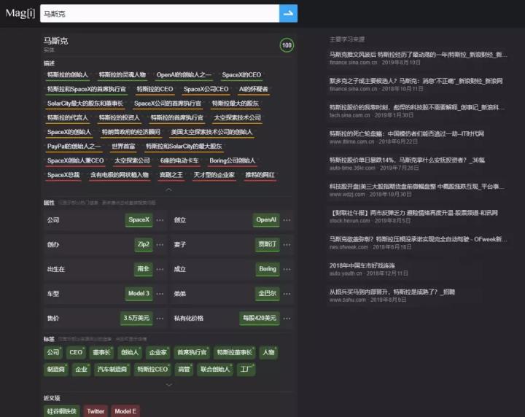Click description 世界首富
This screenshot has height=417, width=525.
point(123,147)
